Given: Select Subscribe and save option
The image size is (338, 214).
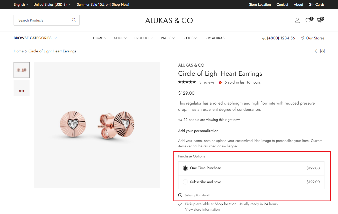Looking at the screenshot, I should click(x=185, y=182).
